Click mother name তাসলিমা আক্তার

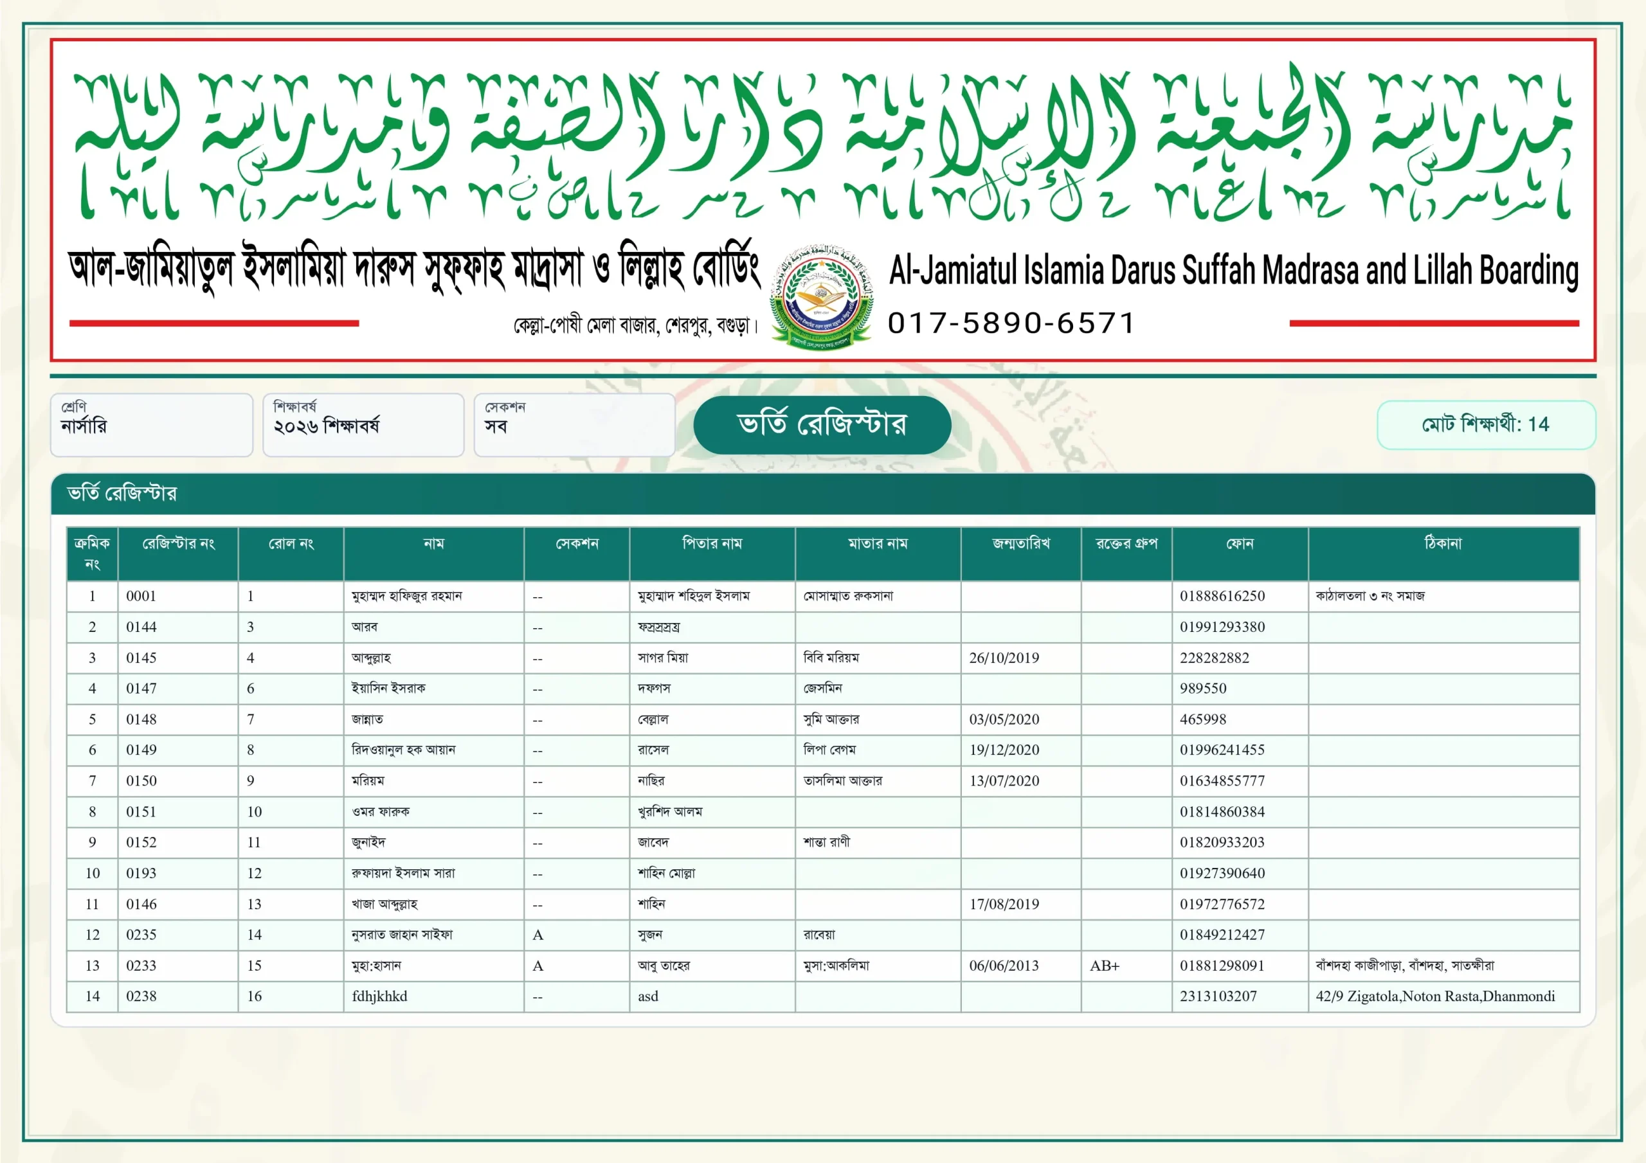pos(843,781)
